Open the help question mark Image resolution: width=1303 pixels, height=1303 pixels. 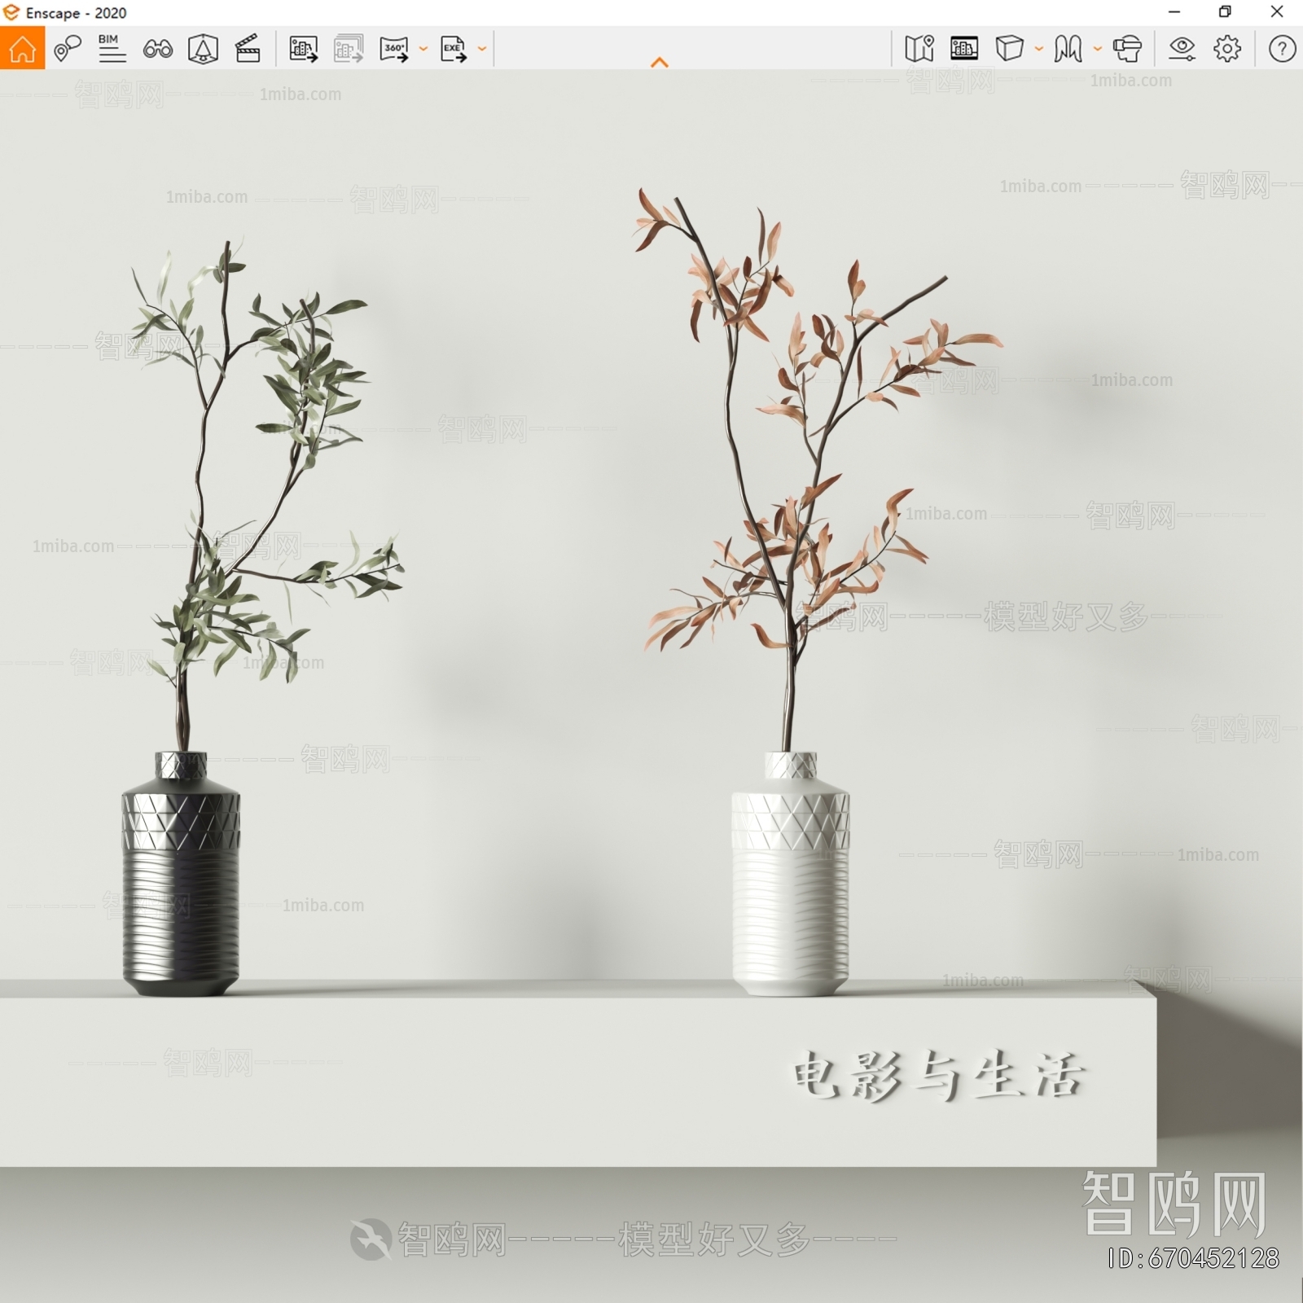click(x=1282, y=49)
